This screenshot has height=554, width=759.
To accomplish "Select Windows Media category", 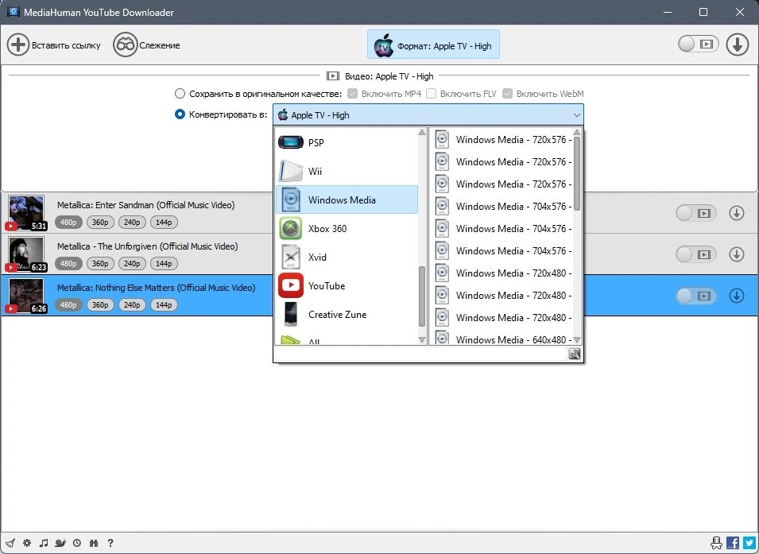I will pos(347,200).
